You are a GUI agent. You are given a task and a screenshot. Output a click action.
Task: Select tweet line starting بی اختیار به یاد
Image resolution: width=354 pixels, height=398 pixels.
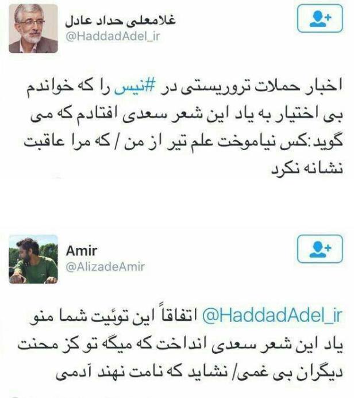coord(187,114)
